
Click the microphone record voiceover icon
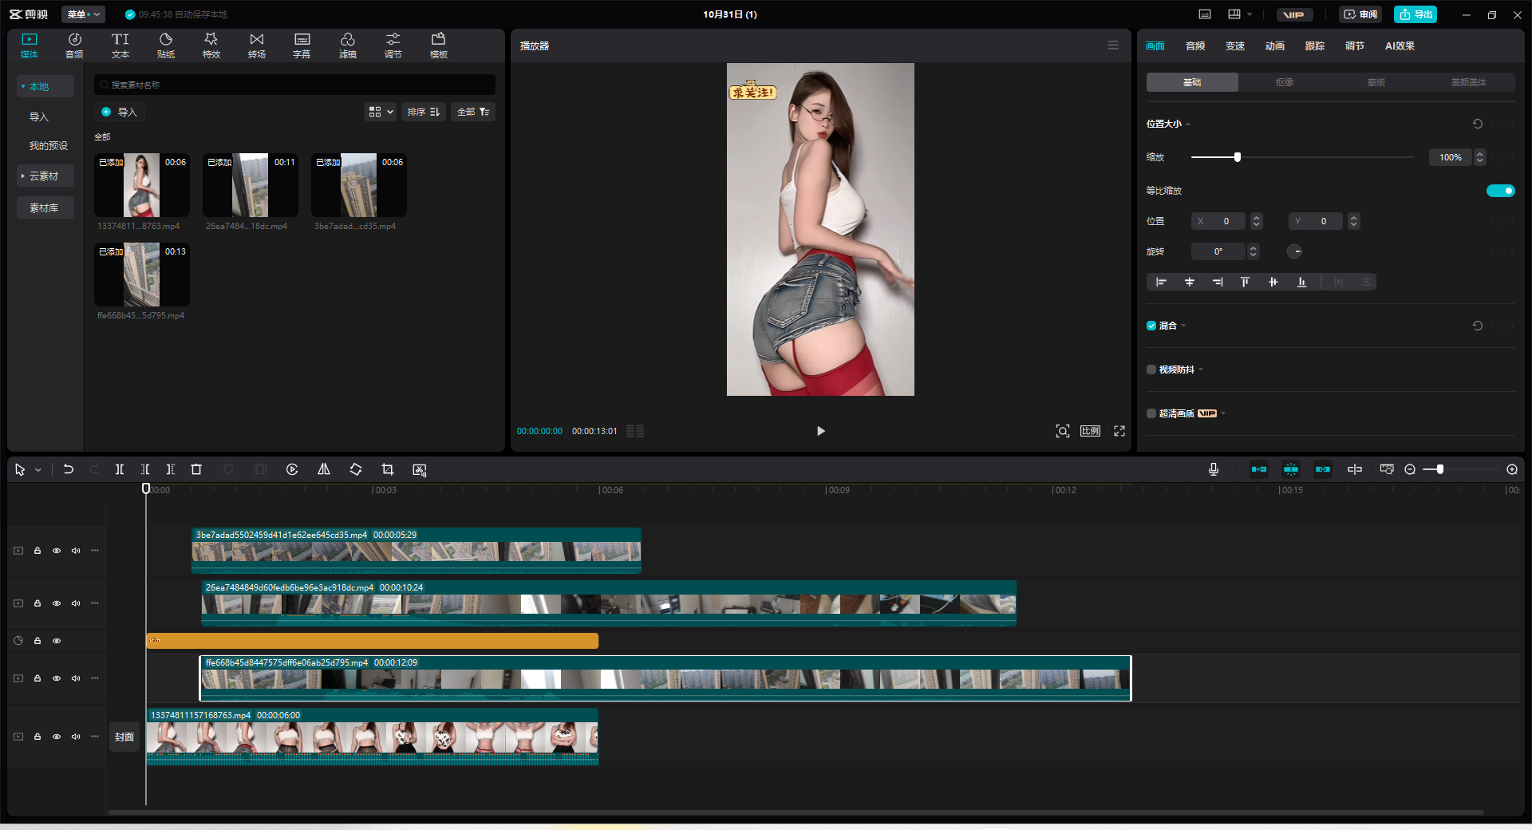tap(1214, 469)
